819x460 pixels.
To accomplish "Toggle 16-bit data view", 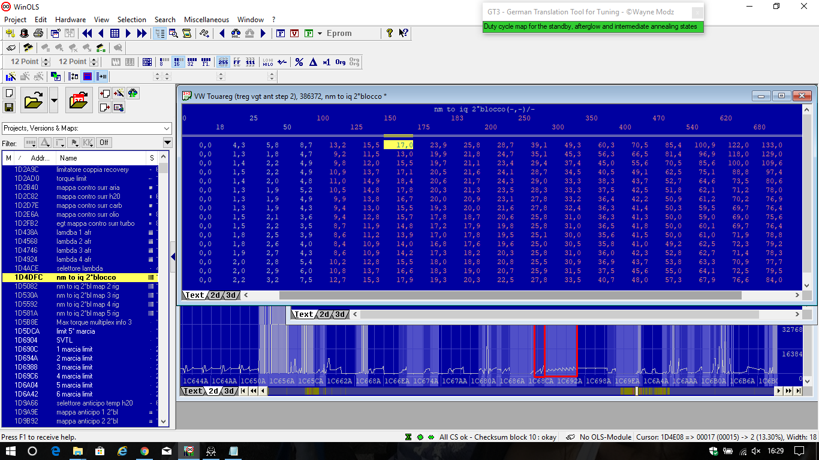I will [178, 62].
